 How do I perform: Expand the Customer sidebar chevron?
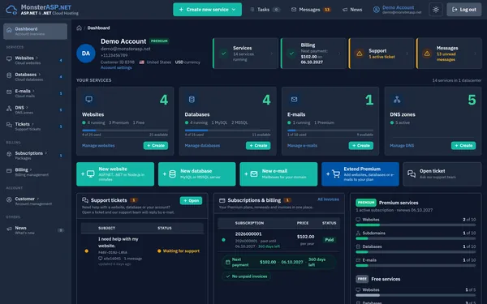pyautogui.click(x=38, y=199)
